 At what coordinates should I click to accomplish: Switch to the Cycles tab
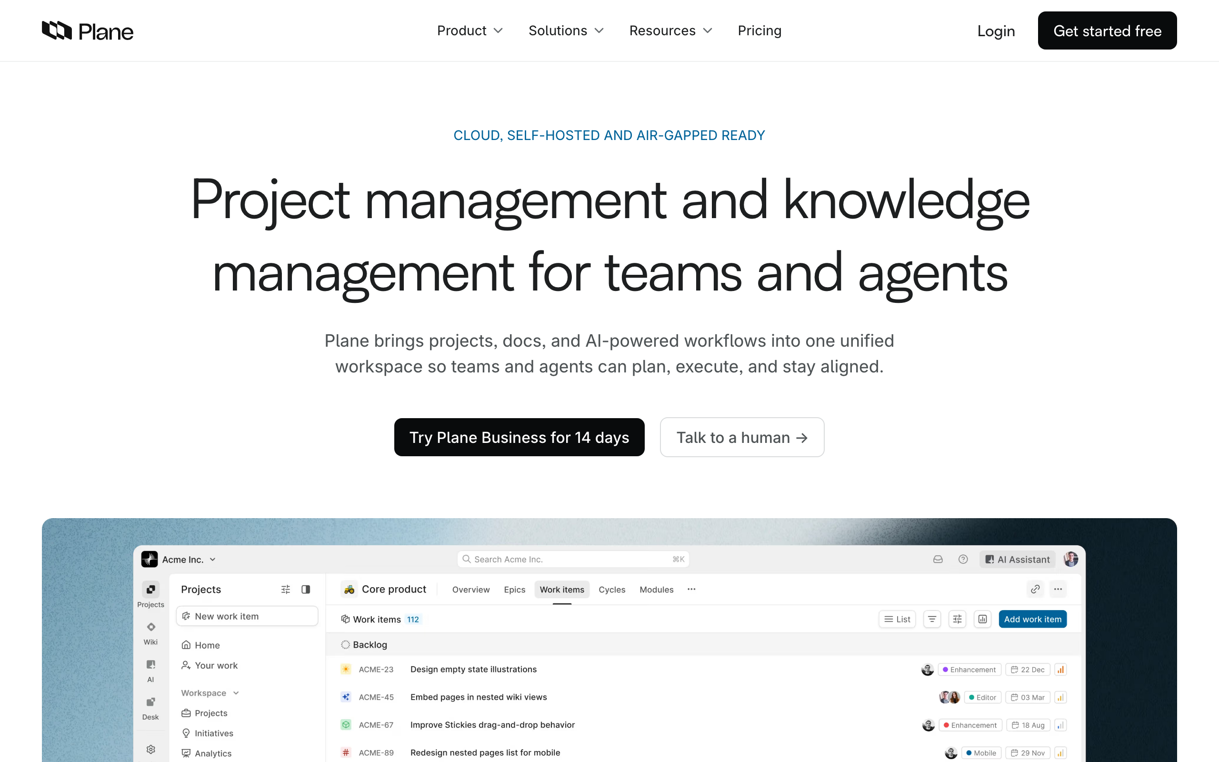tap(611, 589)
